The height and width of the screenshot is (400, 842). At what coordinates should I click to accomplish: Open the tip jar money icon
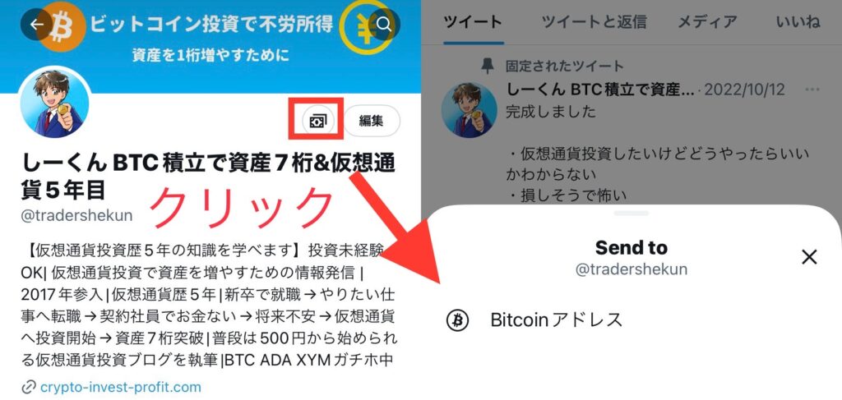pos(317,121)
